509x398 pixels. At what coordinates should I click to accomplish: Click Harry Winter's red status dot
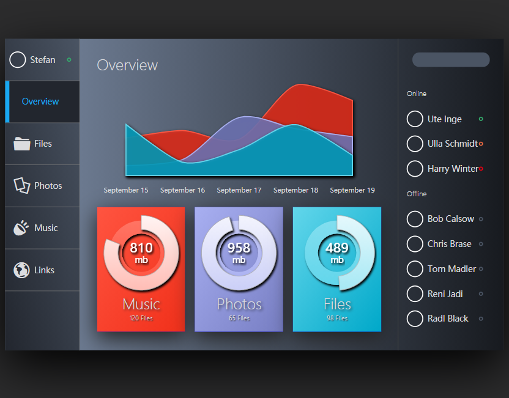(481, 169)
